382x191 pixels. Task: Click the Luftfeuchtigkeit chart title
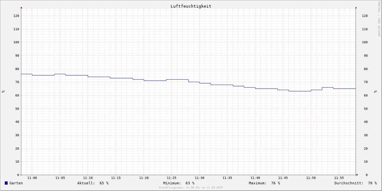click(x=191, y=6)
